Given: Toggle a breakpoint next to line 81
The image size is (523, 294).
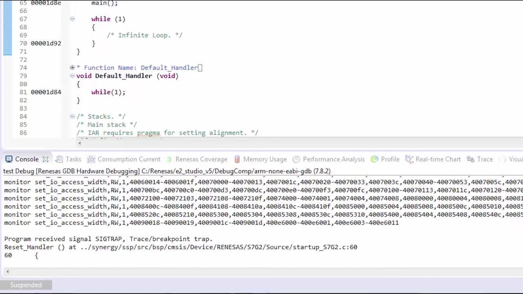Looking at the screenshot, I should tap(8, 92).
